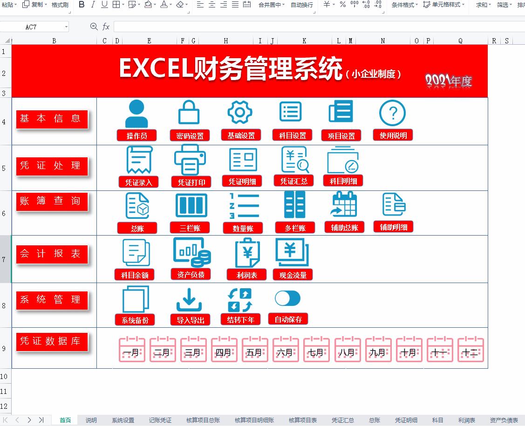Click the 自动保存 auto-save toggle
Screen dimensions: 525x426
click(288, 298)
